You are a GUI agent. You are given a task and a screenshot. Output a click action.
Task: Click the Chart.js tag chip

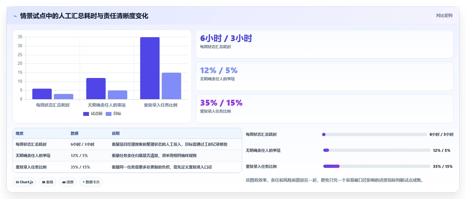(x=24, y=182)
